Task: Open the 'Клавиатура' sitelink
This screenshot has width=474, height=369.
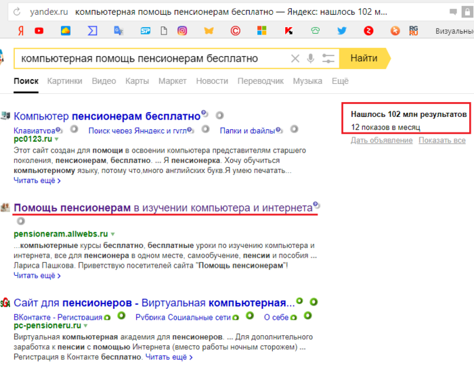Action: click(34, 130)
